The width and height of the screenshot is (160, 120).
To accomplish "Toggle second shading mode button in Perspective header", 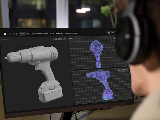I will pos(55,39).
